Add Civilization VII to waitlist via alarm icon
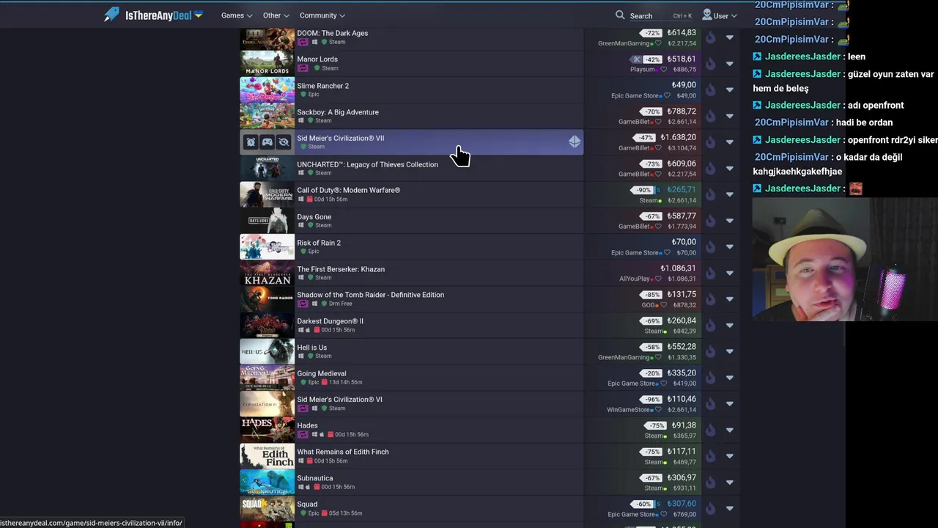The height and width of the screenshot is (528, 938). 251,142
